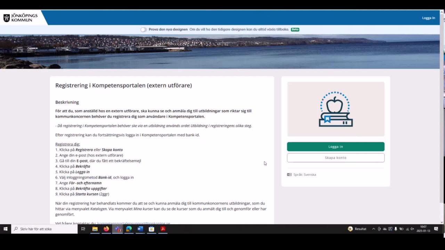Click the green 'Logga in' button
This screenshot has width=445, height=250.
[335, 147]
